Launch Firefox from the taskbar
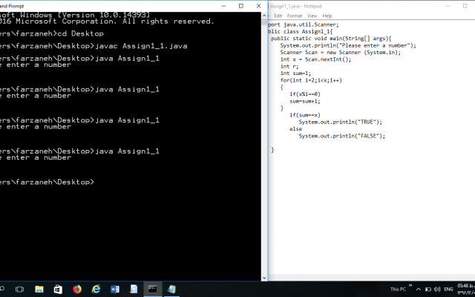 click(x=77, y=289)
